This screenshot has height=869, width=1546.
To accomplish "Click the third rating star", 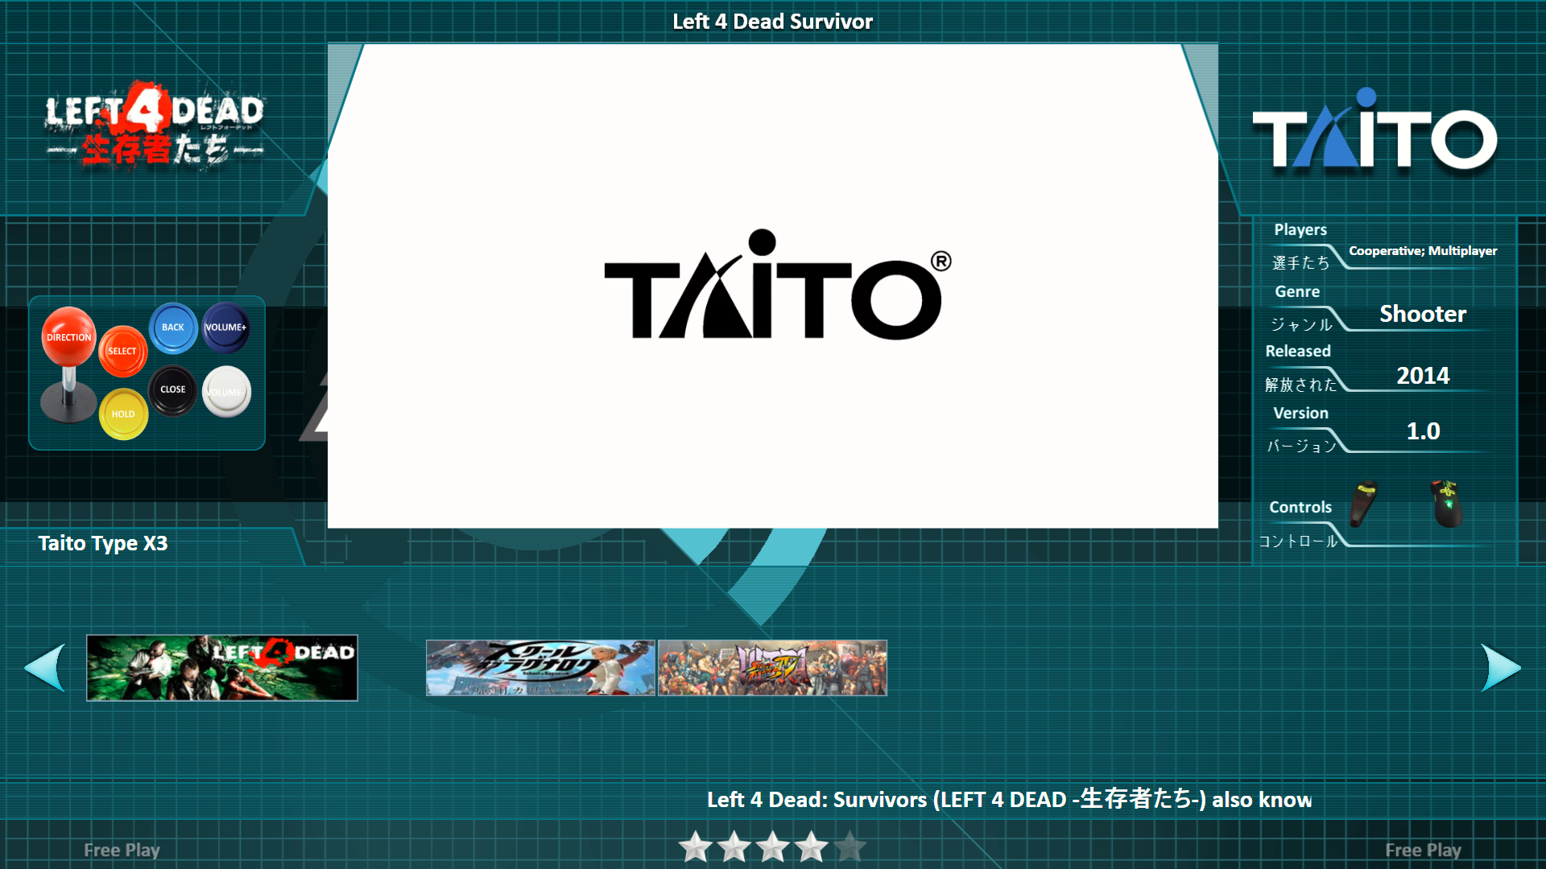I will pos(773,846).
